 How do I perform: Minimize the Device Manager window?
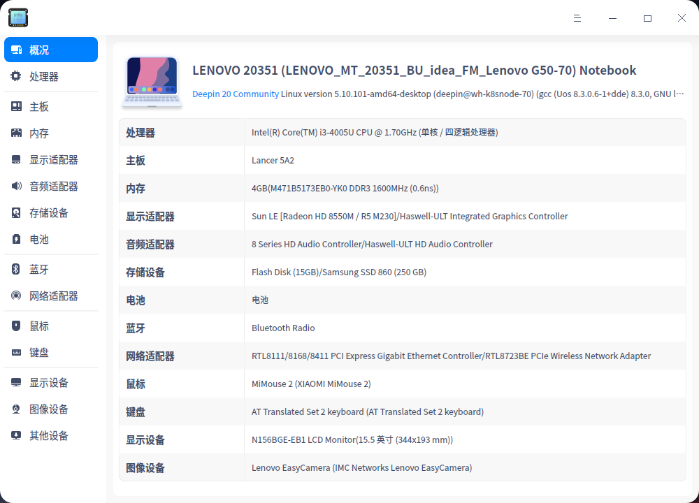[x=612, y=18]
